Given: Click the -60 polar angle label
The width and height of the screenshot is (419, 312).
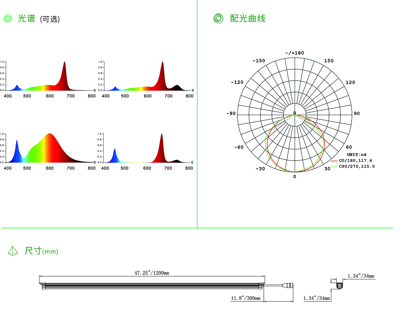Looking at the screenshot, I should (x=239, y=147).
